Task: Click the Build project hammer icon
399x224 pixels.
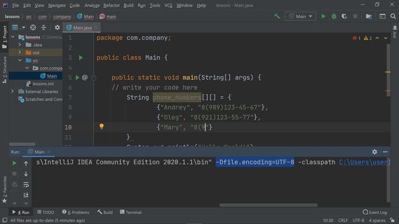Action: click(x=277, y=16)
